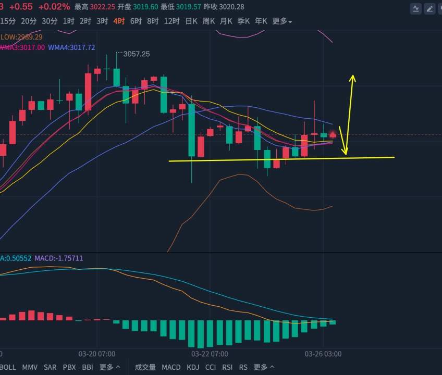This screenshot has width=442, height=375.
Task: Switch to the 日K timeframe
Action: [x=191, y=21]
